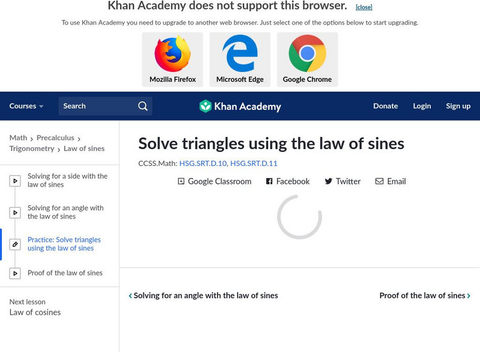Open next lesson Law of cosines
The width and height of the screenshot is (480, 352).
[x=35, y=312]
